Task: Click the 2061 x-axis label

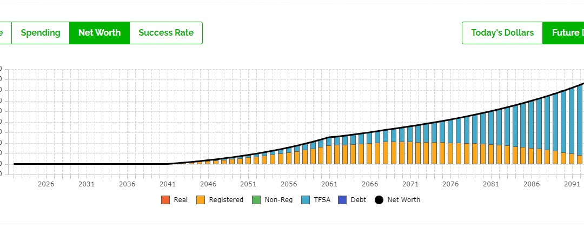Action: pyautogui.click(x=329, y=184)
